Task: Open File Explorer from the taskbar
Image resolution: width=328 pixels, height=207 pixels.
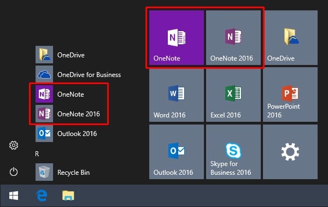Action: (x=68, y=196)
